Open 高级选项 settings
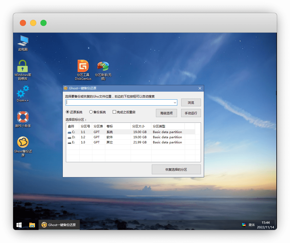The image size is (290, 243). click(166, 113)
